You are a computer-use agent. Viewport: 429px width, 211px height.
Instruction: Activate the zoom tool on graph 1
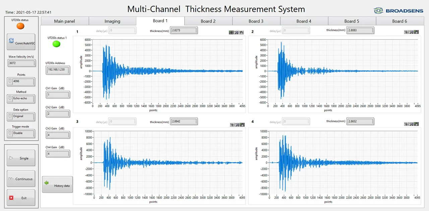coord(236,32)
